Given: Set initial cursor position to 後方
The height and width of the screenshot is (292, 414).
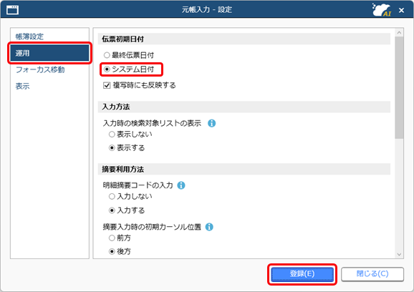Looking at the screenshot, I should tap(120, 251).
